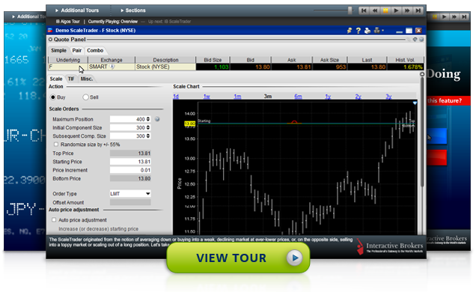Click the Bid column header
The image size is (476, 292).
click(x=251, y=60)
